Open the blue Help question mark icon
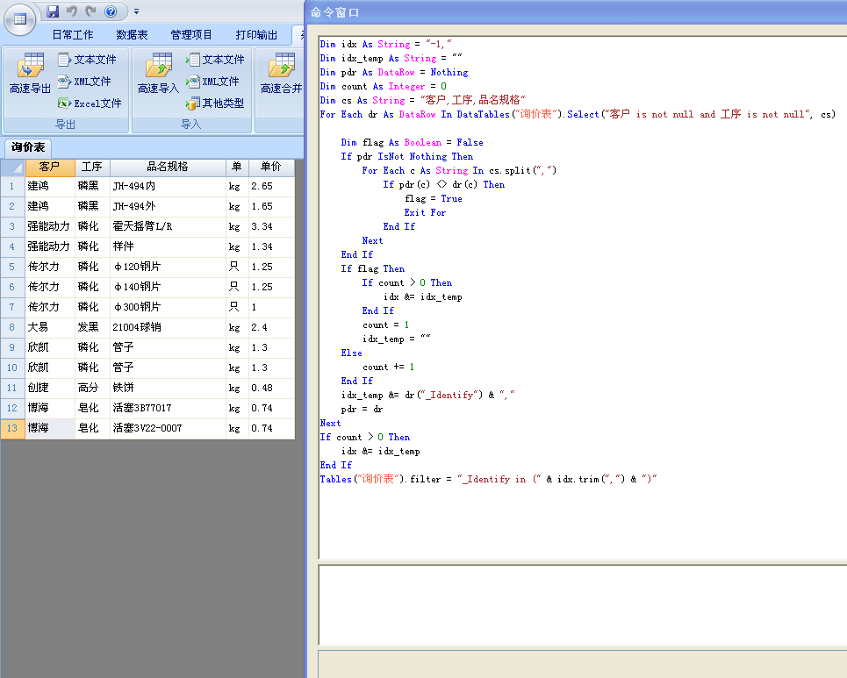The height and width of the screenshot is (678, 847). [111, 11]
